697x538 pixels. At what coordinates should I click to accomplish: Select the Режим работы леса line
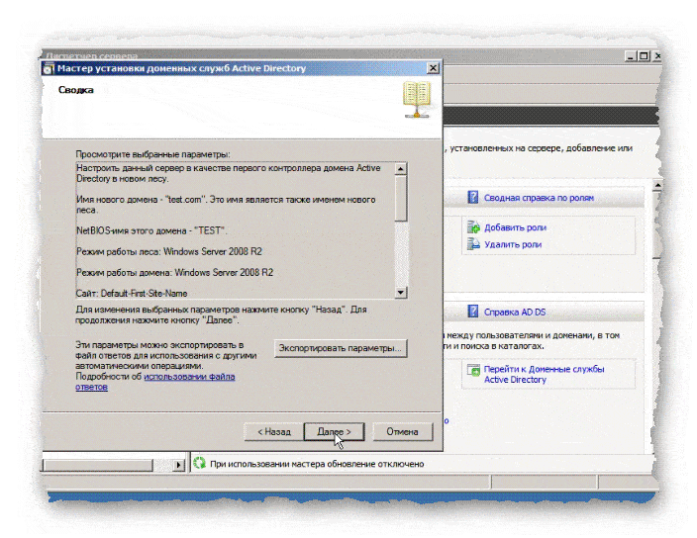tap(169, 251)
